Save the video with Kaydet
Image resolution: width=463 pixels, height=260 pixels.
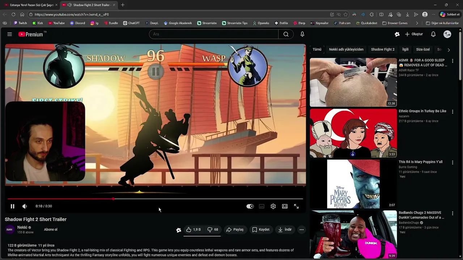click(x=261, y=230)
